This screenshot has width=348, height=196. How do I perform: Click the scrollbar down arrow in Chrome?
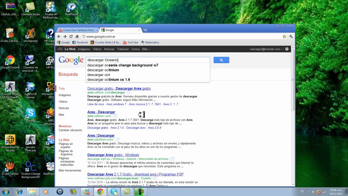pos(293,184)
